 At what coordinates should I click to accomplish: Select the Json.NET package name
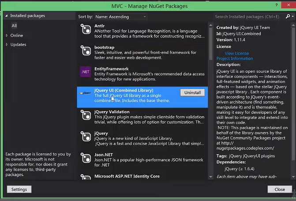pos(104,155)
